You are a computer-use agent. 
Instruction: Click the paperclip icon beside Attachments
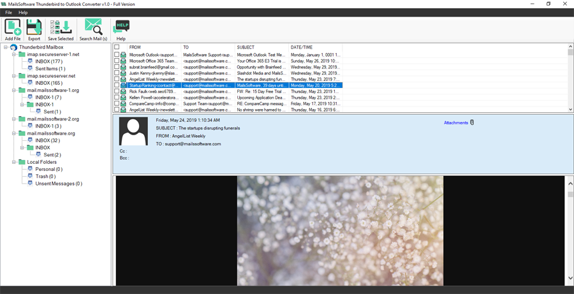[472, 122]
